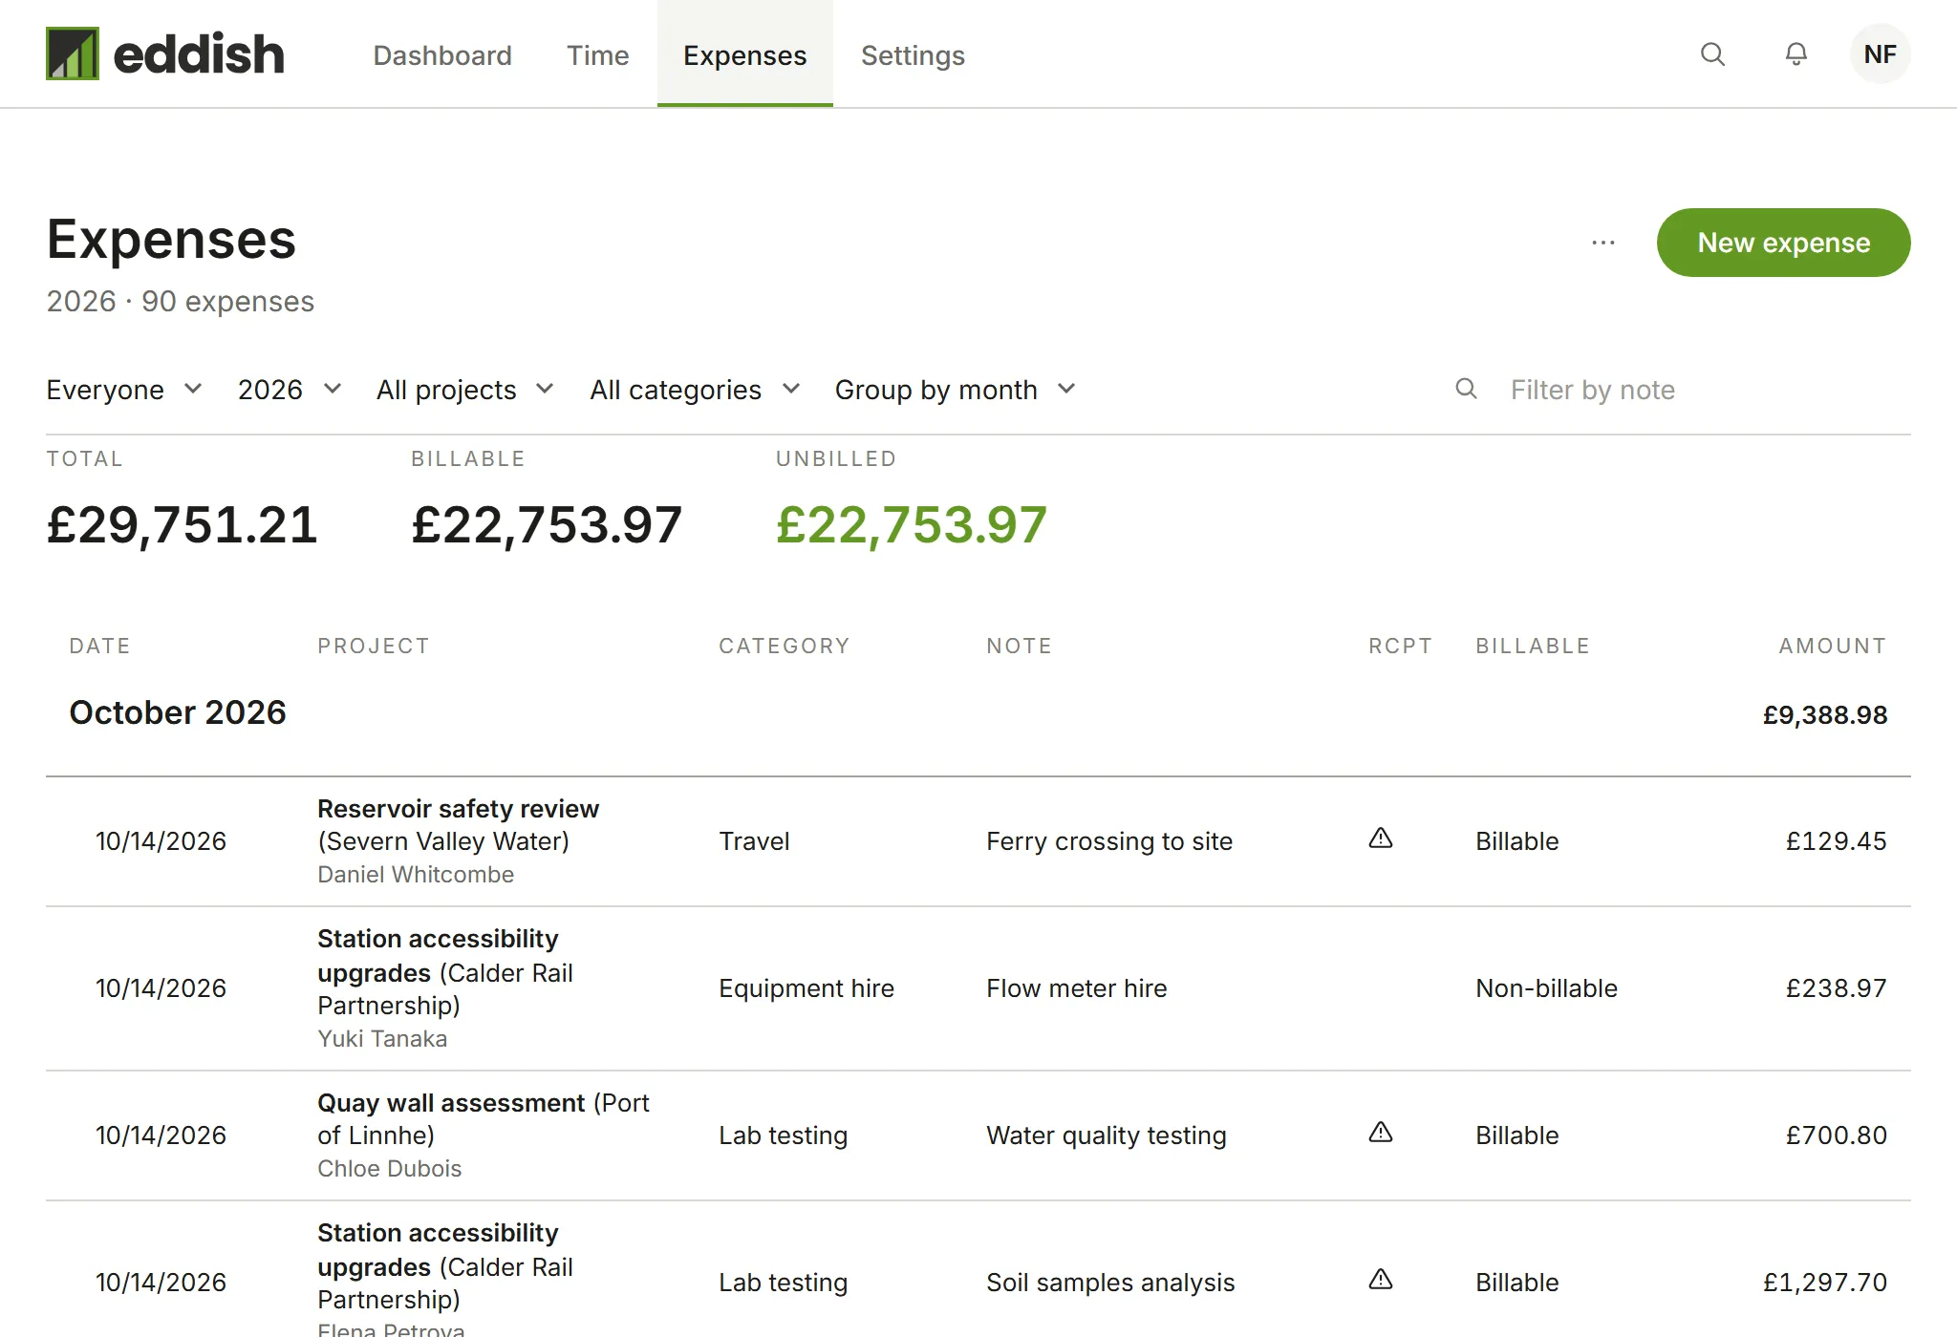
Task: Click Yuki Tanaka under Station accessibility upgrades
Action: tap(382, 1039)
